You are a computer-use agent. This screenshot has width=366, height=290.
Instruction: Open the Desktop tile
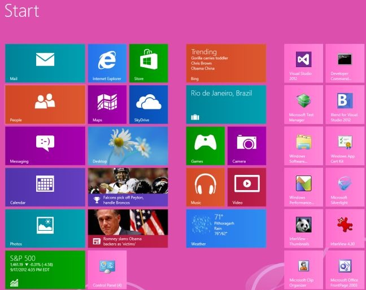[128, 146]
